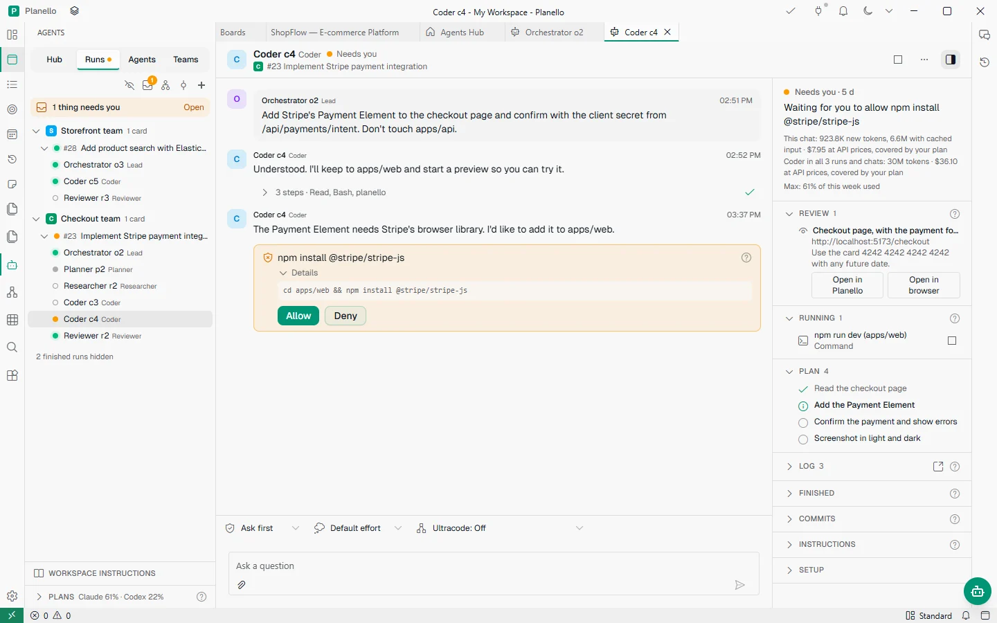Close the Coder c4 tab
The height and width of the screenshot is (623, 997).
[x=667, y=33]
